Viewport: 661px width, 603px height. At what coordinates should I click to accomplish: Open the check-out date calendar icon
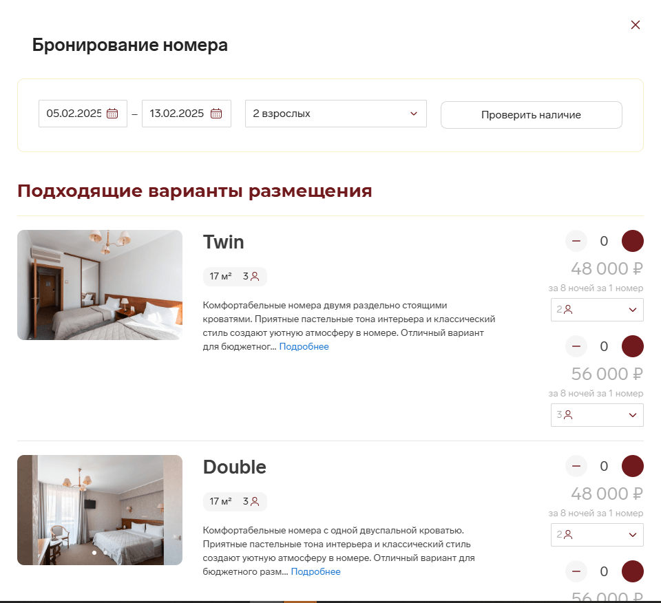[216, 114]
